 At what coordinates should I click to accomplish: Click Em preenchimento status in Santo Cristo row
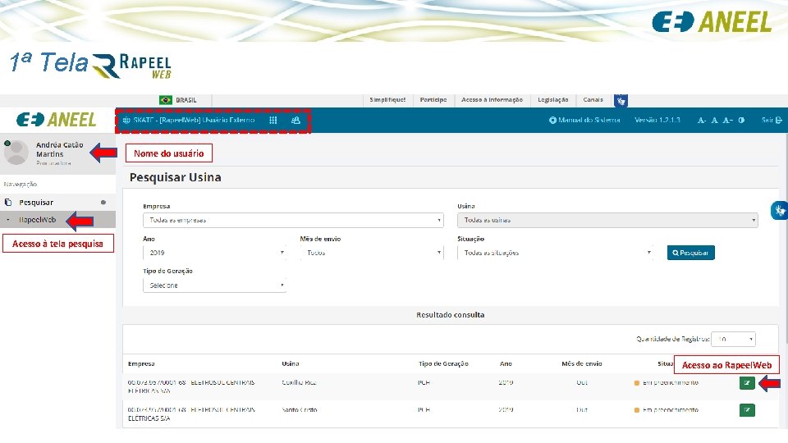pyautogui.click(x=671, y=410)
